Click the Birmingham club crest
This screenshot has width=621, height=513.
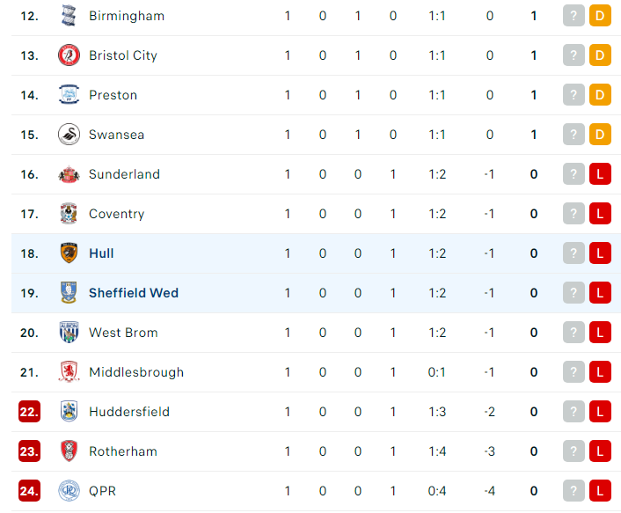click(69, 16)
